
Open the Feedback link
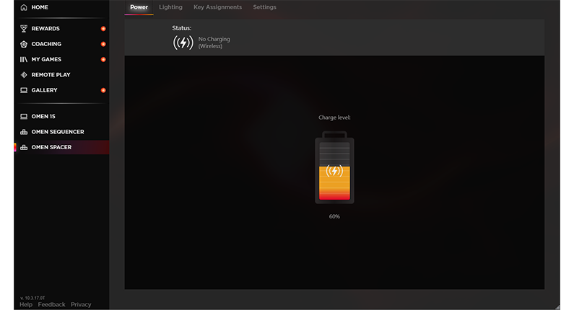[51, 304]
